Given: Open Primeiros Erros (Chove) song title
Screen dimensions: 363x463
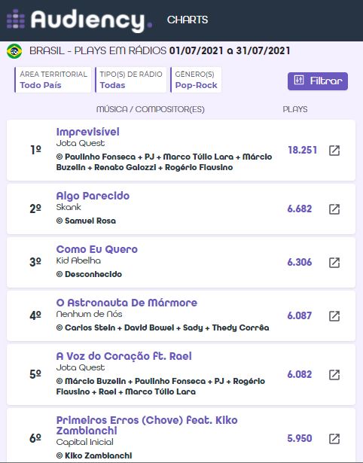Looking at the screenshot, I should [147, 425].
